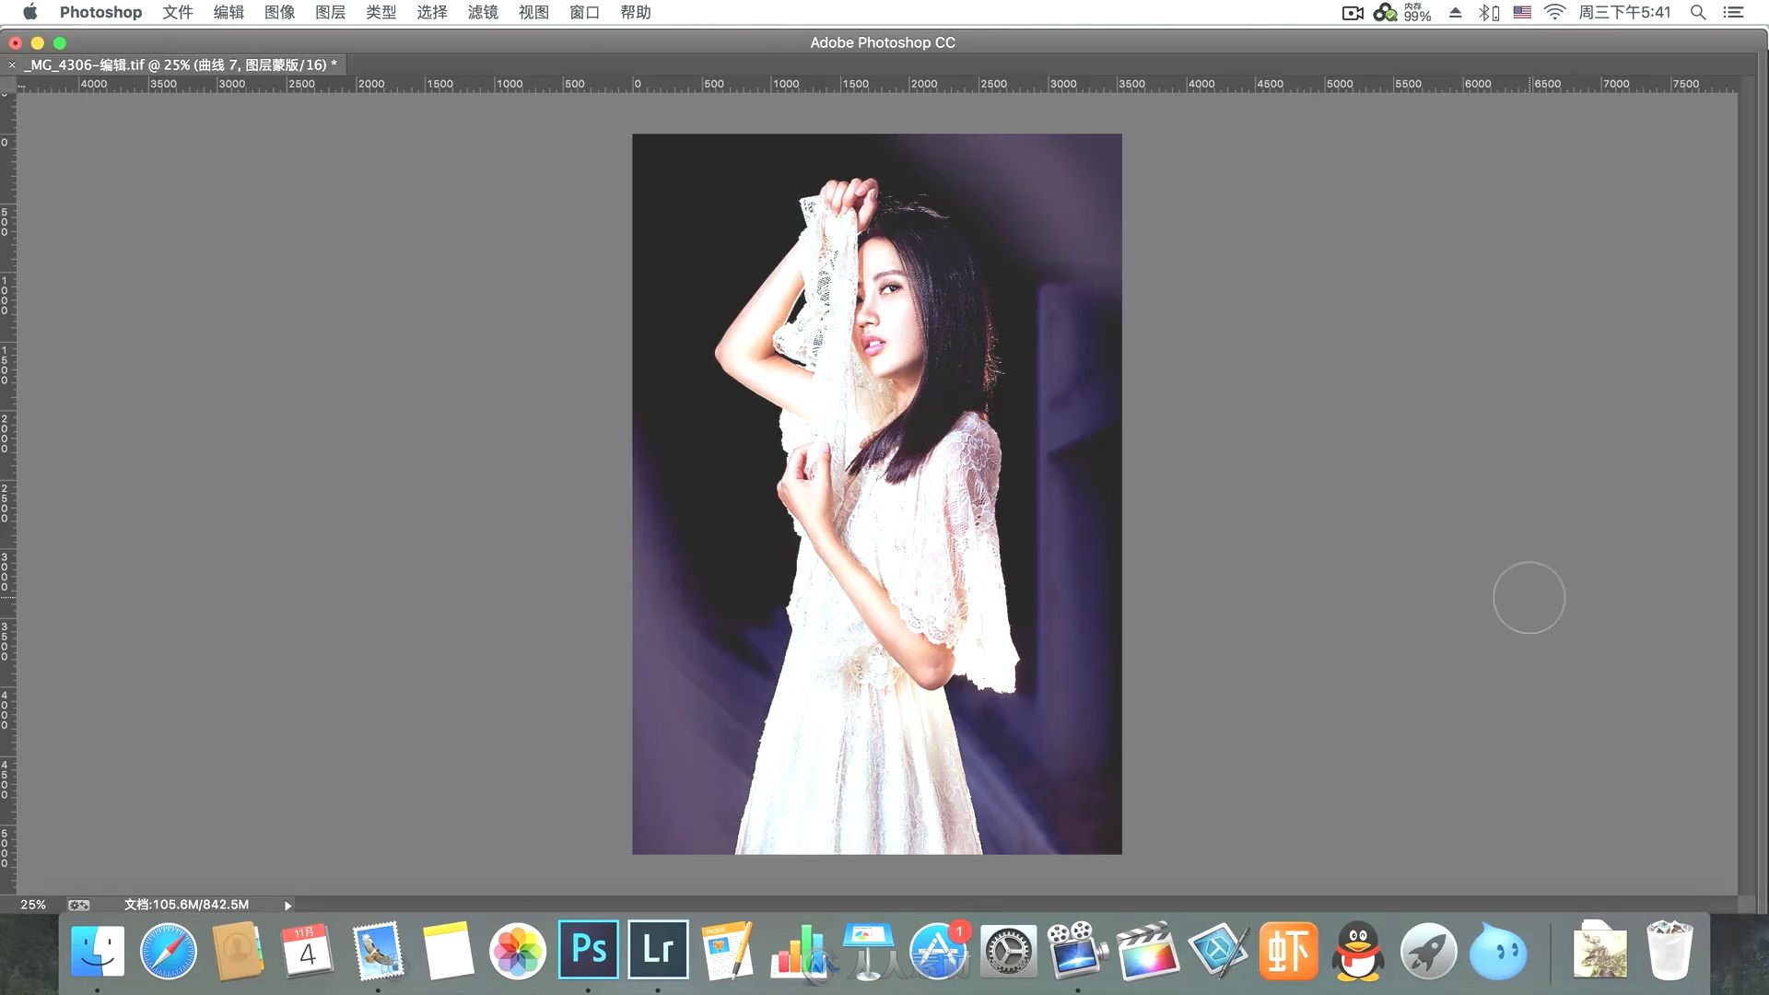The height and width of the screenshot is (995, 1769).
Task: Open Launchpad rocket from the Dock
Action: click(1428, 951)
